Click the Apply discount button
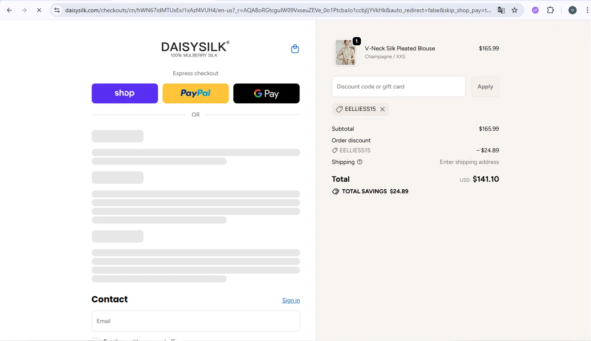Viewport: 591px width, 341px height. click(485, 87)
